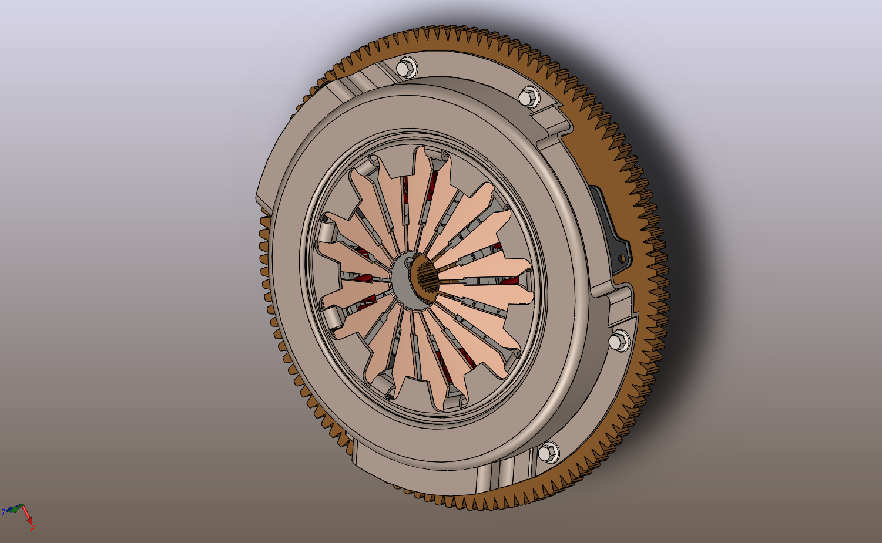Click the green Y axis arrow of the triad

[15, 508]
